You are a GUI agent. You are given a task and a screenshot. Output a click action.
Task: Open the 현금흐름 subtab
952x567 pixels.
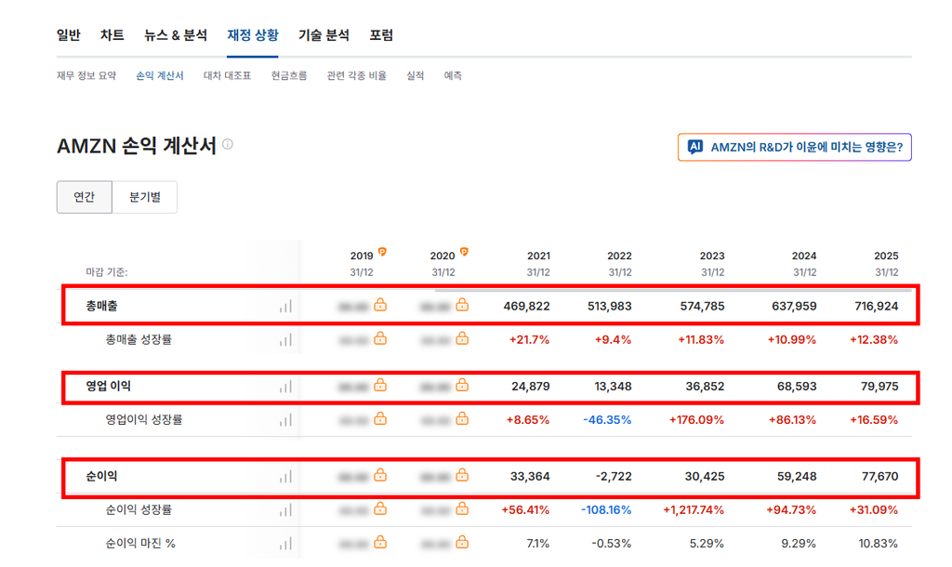(x=289, y=76)
